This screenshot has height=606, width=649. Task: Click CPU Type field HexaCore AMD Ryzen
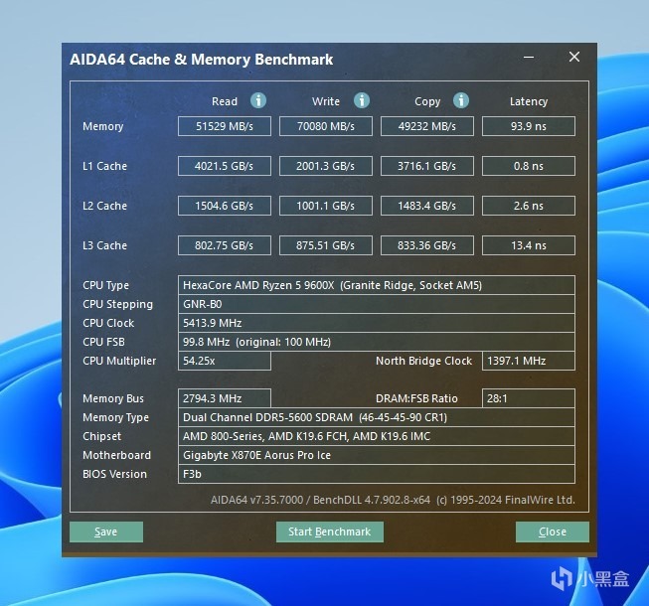pos(377,285)
